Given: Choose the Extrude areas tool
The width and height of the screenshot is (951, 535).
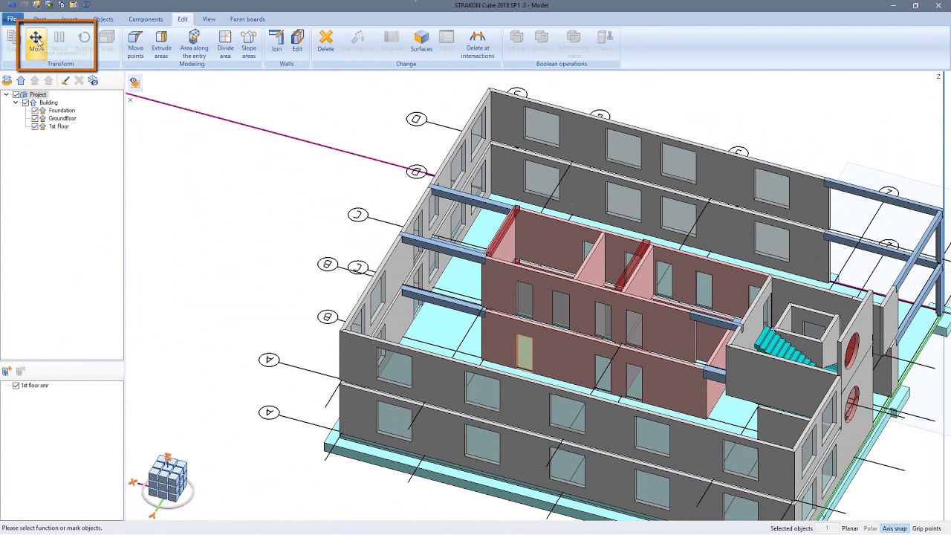Looking at the screenshot, I should click(161, 45).
